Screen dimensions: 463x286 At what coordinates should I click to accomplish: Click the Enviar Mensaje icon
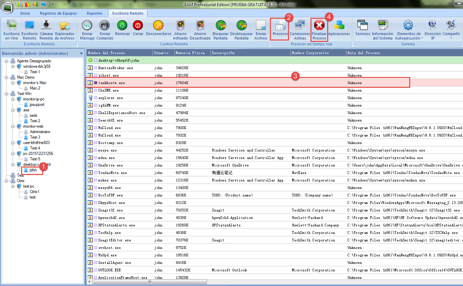(x=87, y=30)
